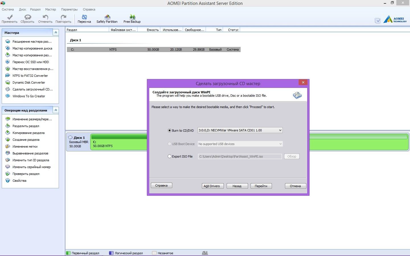The image size is (410, 256).
Task: Open the Параметры menu
Action: pos(69,9)
